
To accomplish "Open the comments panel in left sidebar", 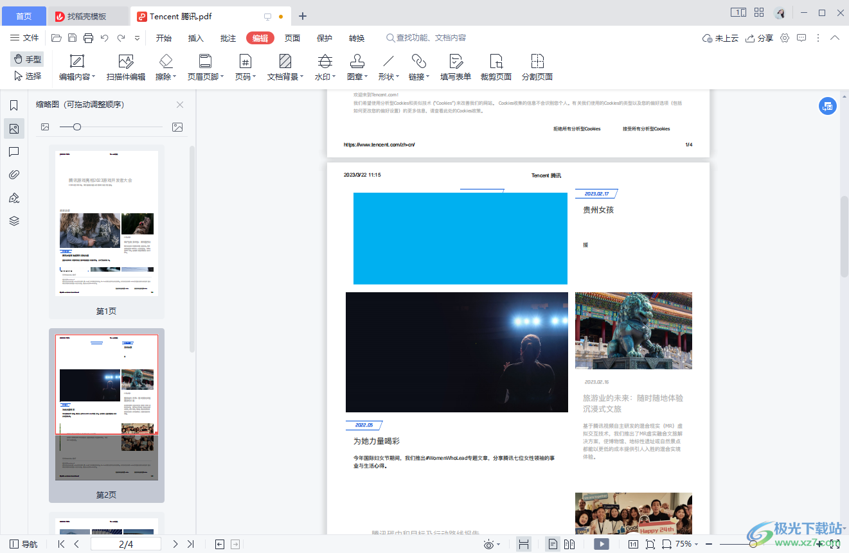I will [x=14, y=152].
